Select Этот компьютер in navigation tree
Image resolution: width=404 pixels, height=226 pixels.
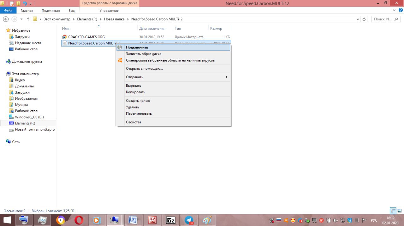coord(25,74)
